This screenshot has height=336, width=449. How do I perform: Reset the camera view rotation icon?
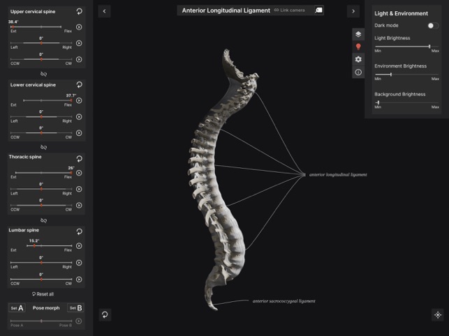[x=105, y=314]
